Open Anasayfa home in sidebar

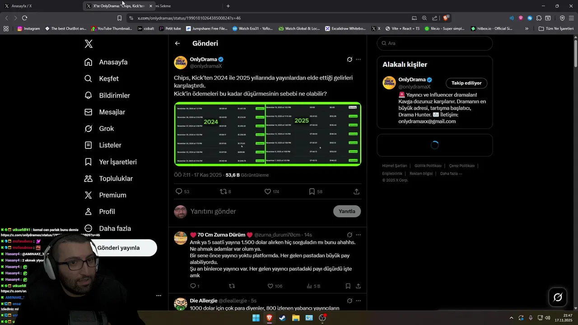[106, 62]
